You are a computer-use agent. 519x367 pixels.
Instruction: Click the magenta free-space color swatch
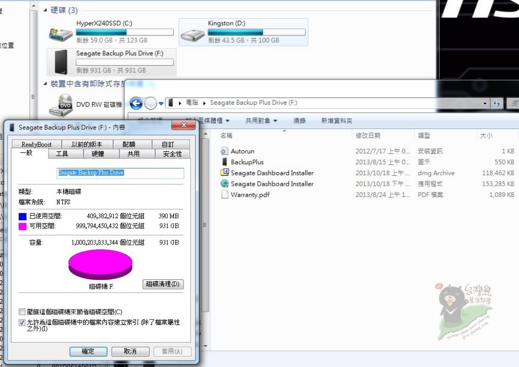click(22, 226)
